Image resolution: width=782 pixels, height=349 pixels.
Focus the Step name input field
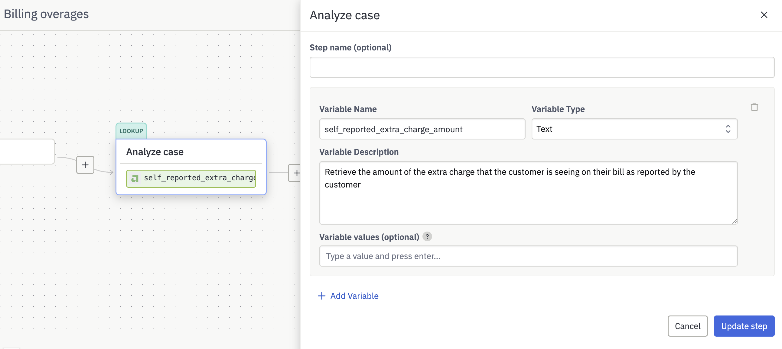point(542,68)
